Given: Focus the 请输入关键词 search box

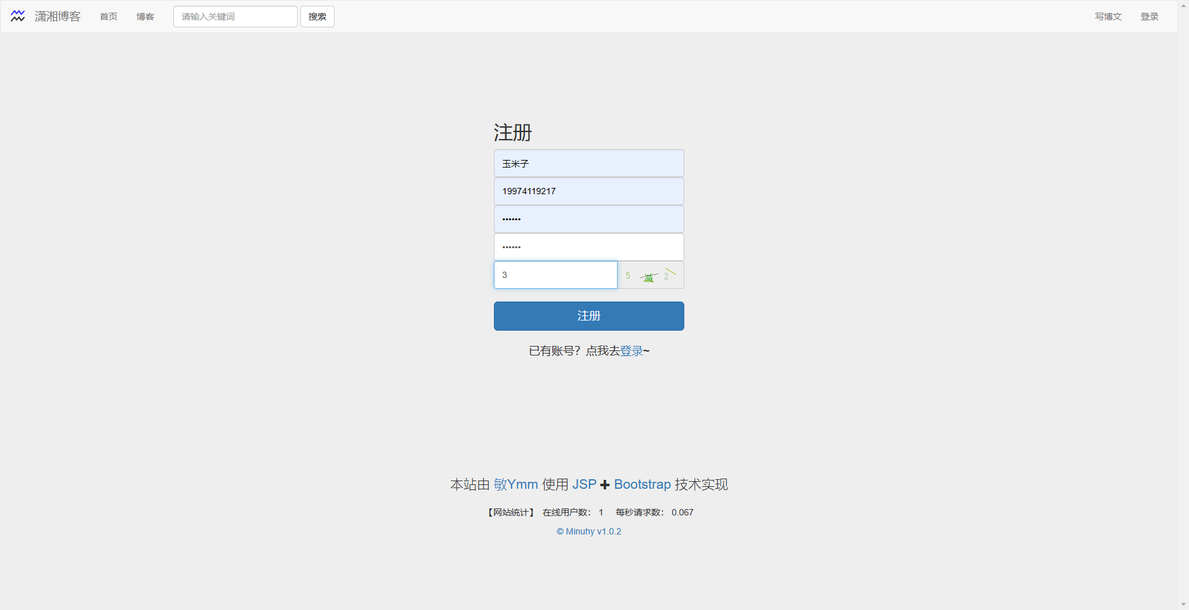Looking at the screenshot, I should coord(236,17).
